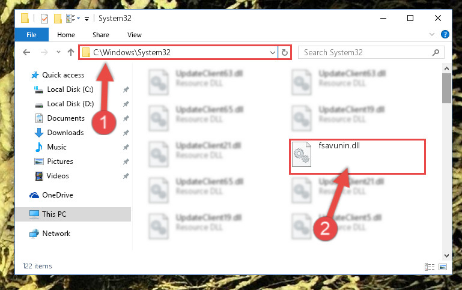
Task: Go back using the left arrow
Action: (26, 52)
